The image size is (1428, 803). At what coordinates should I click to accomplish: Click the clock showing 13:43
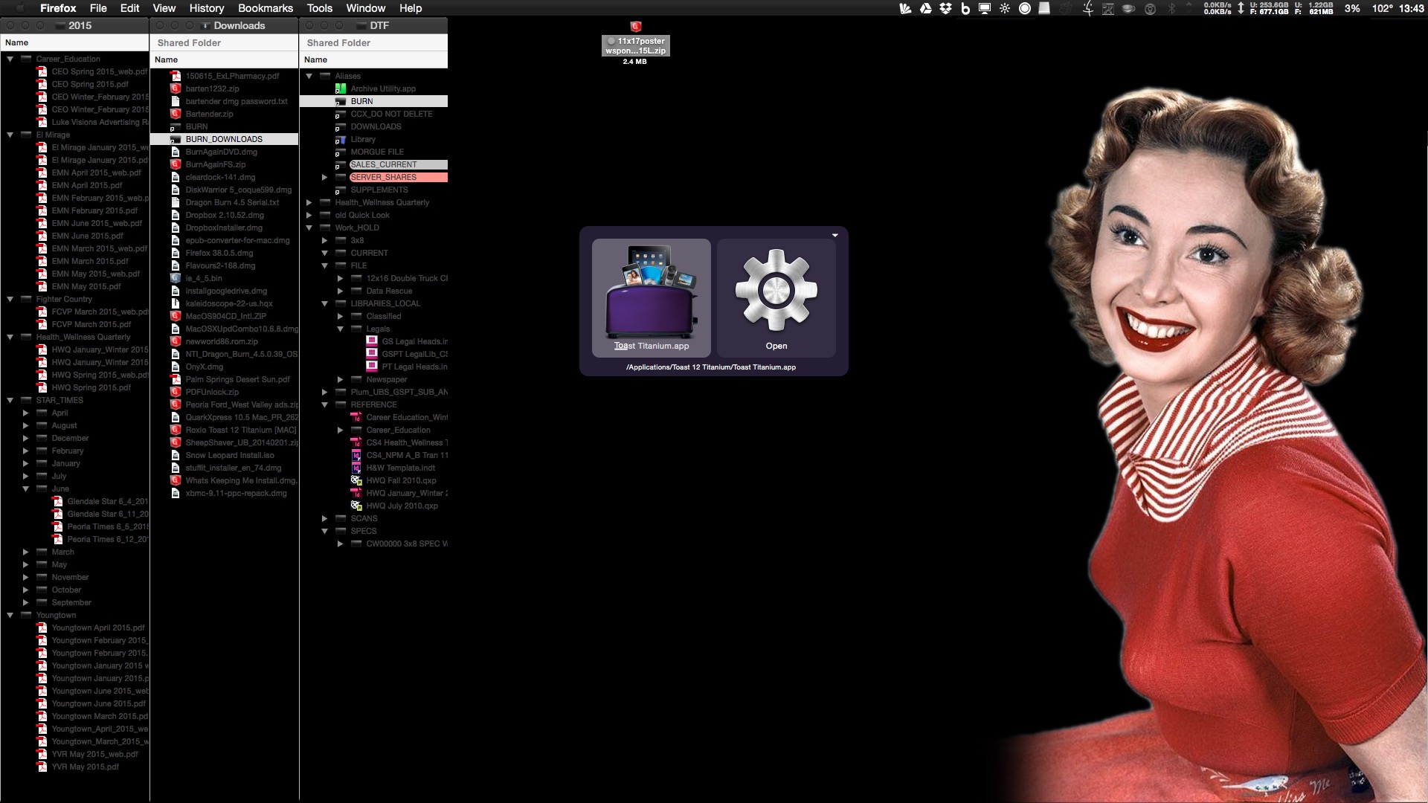coord(1411,8)
